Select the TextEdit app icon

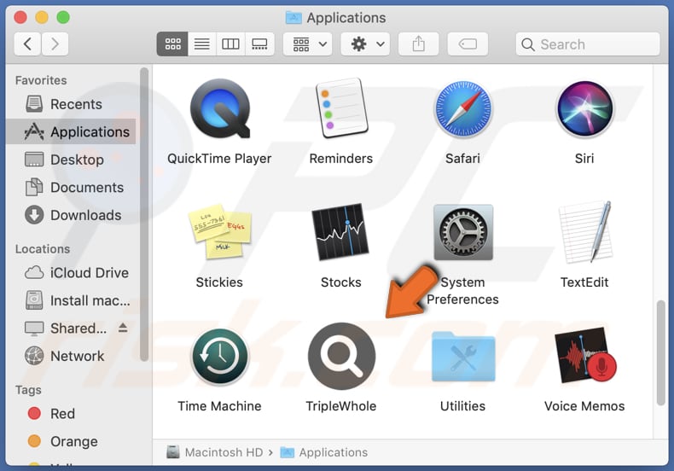(584, 232)
